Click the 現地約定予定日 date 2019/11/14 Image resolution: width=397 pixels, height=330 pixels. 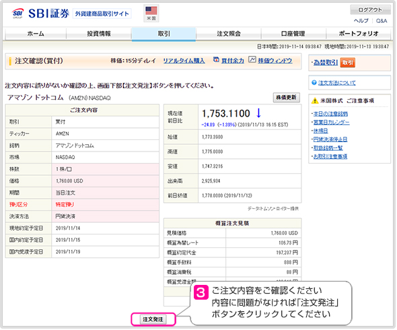point(68,228)
